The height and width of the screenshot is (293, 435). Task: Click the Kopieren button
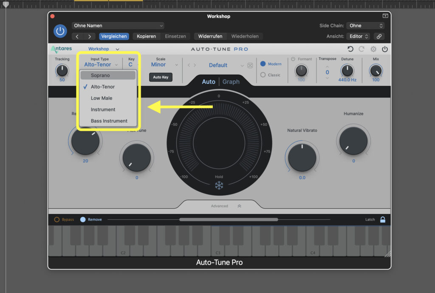pyautogui.click(x=146, y=36)
